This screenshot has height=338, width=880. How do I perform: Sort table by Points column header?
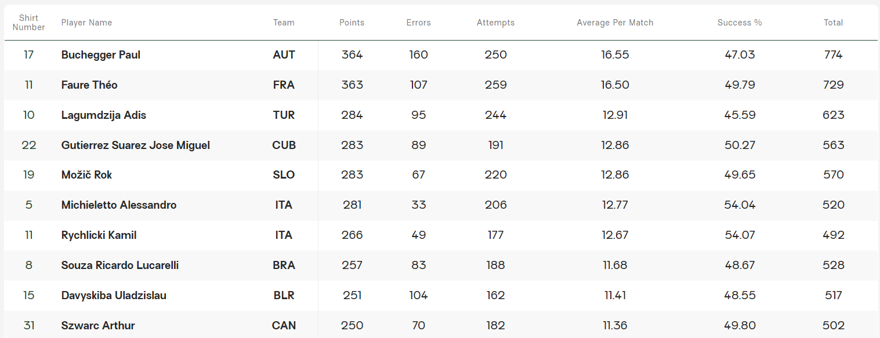coord(352,23)
